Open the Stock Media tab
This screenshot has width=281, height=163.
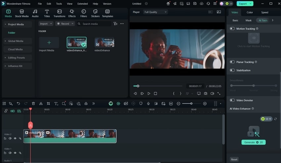22,14
